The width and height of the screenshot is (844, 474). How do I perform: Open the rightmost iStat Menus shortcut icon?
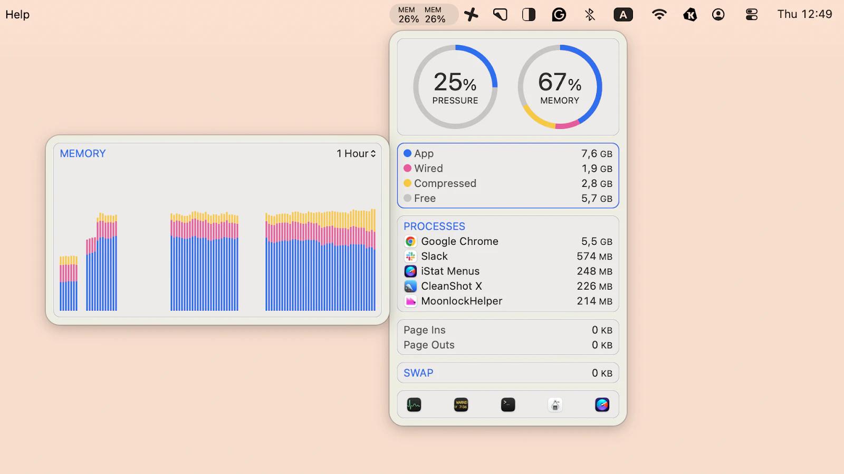click(x=601, y=404)
